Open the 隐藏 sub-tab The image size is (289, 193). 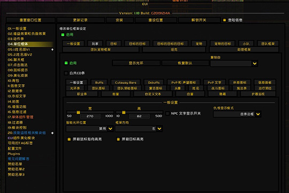point(223,94)
